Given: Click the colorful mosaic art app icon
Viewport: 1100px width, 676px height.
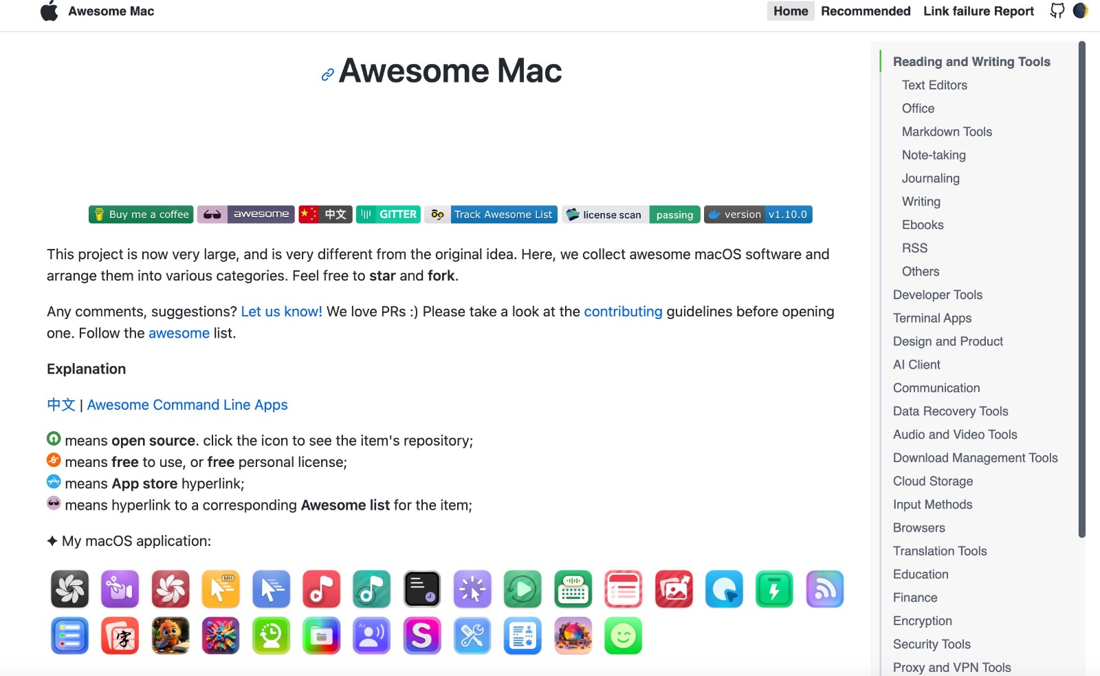Looking at the screenshot, I should point(573,635).
